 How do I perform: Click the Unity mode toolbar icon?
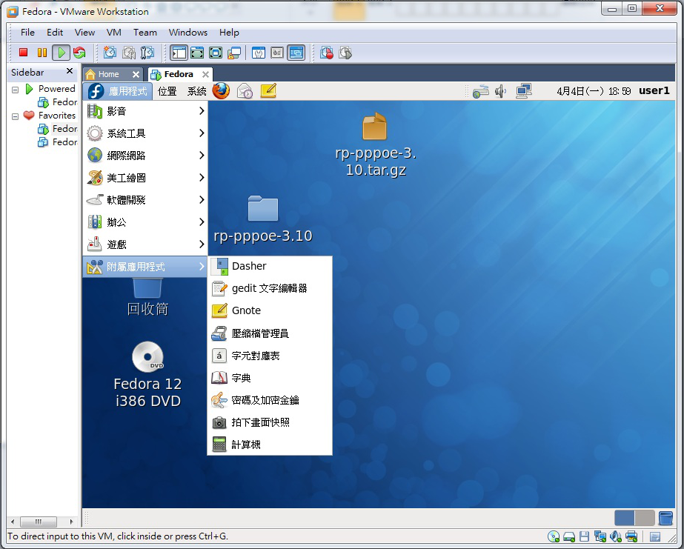tap(234, 53)
